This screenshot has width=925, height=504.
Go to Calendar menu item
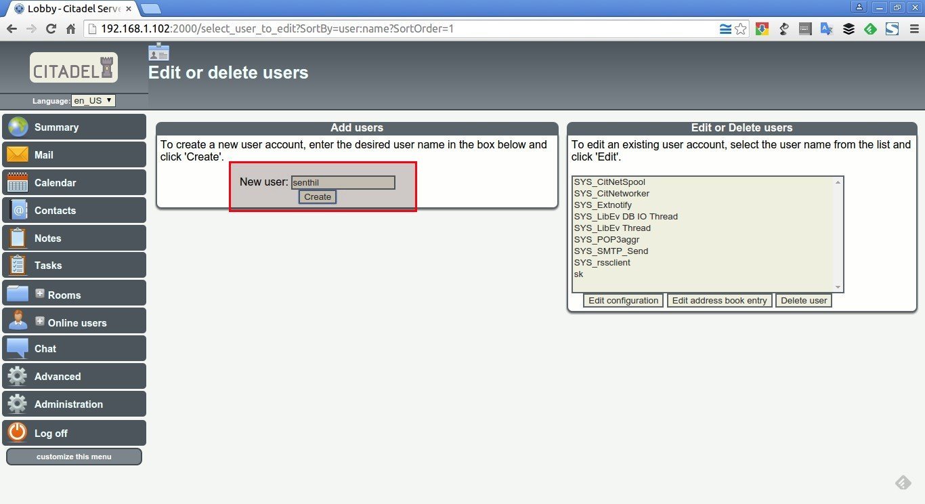(74, 182)
